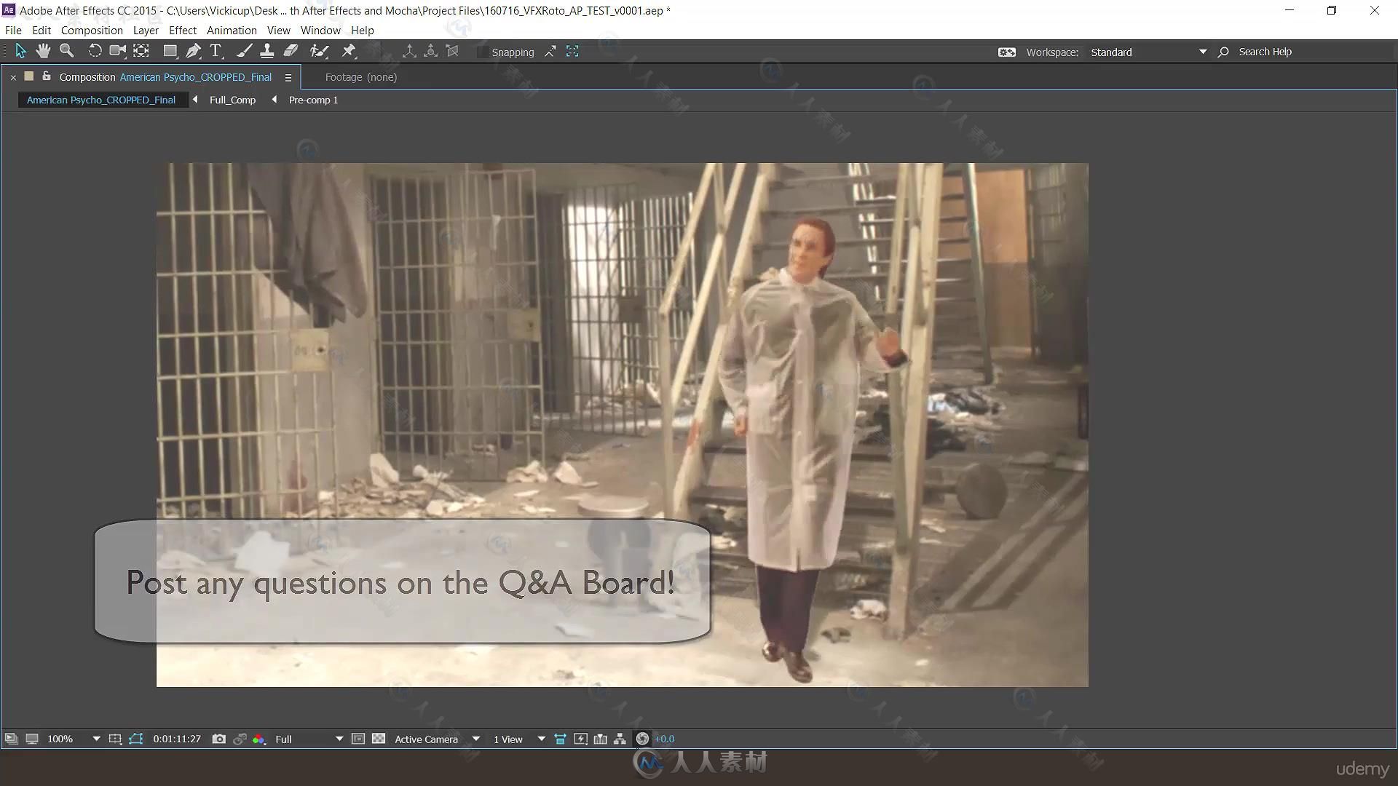Select the Horizontal Type tool
Viewport: 1398px width, 786px height.
click(216, 51)
